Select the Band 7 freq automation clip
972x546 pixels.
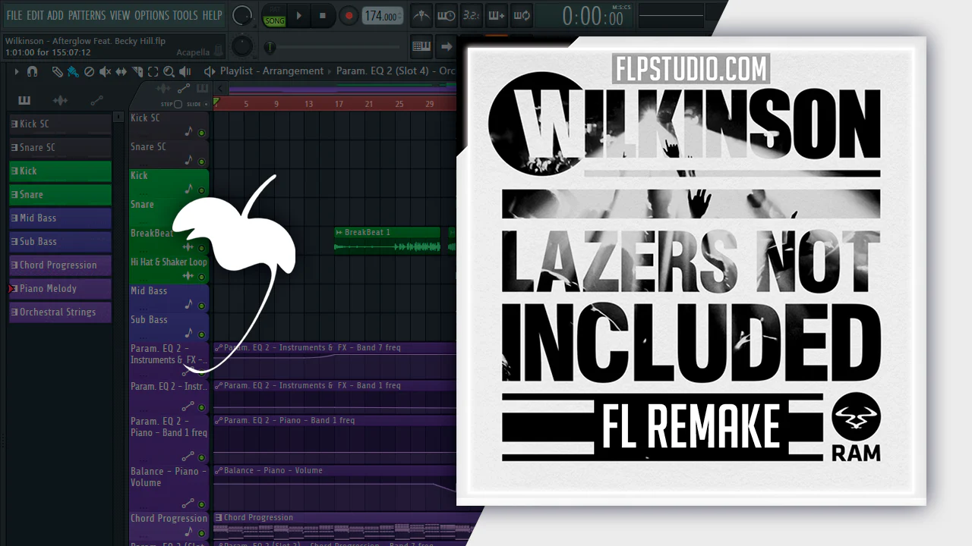point(335,359)
